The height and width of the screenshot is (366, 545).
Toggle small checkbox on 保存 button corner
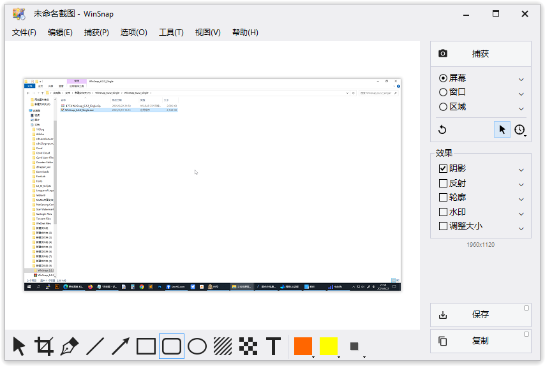click(526, 308)
